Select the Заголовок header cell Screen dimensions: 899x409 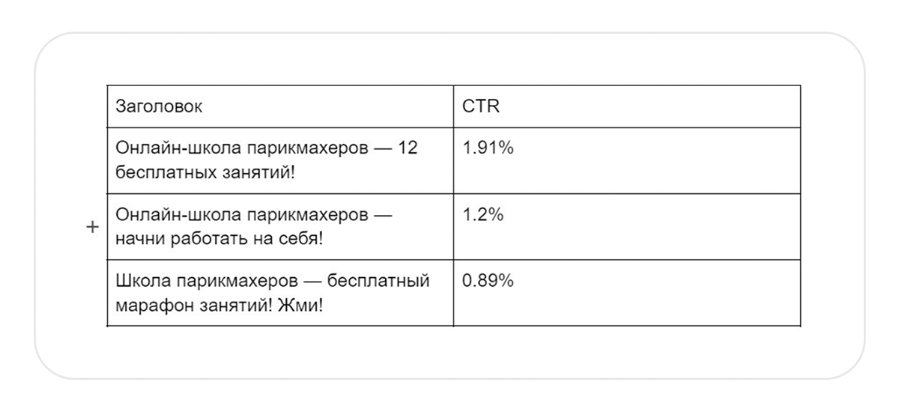point(280,106)
